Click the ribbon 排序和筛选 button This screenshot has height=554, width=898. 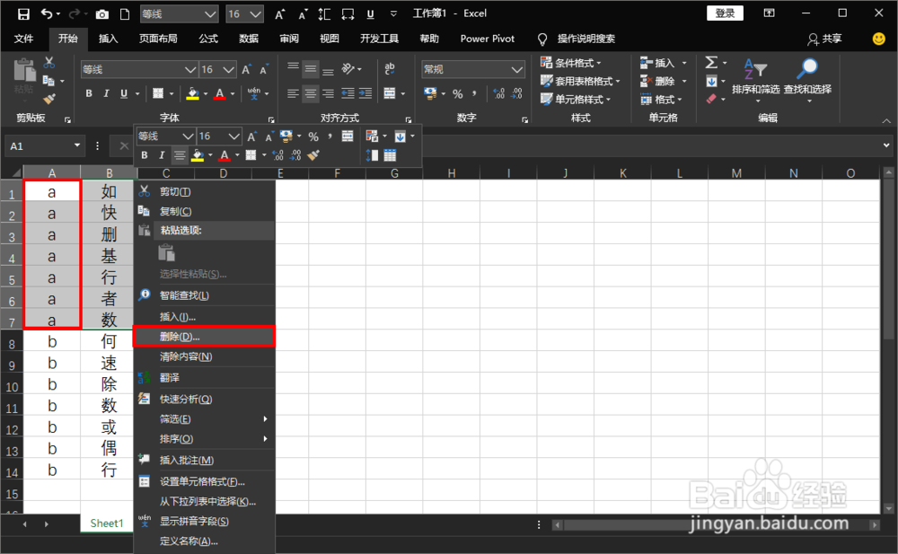[755, 81]
